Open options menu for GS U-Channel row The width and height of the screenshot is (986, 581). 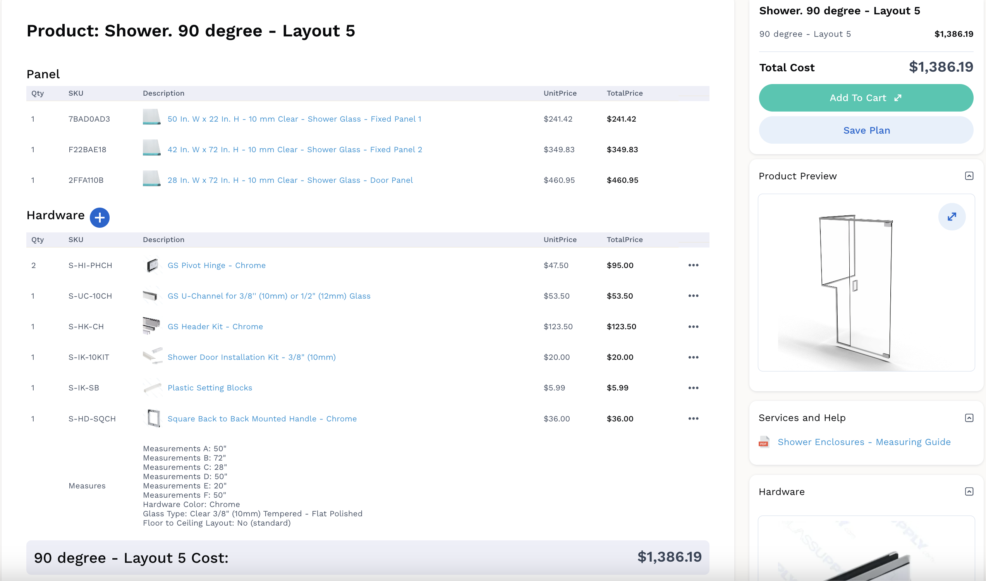click(693, 296)
